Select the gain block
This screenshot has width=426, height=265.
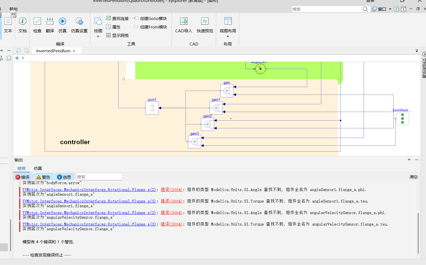[227, 91]
